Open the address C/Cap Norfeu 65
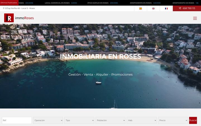 point(20,8)
